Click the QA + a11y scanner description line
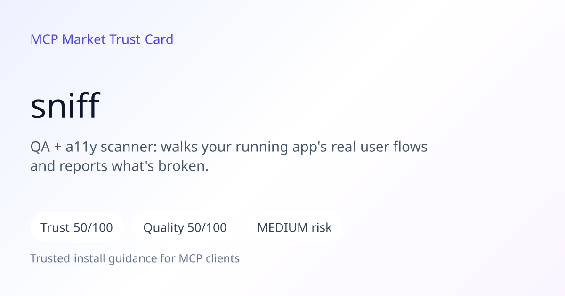Viewport: 565px width, 296px height. click(229, 148)
